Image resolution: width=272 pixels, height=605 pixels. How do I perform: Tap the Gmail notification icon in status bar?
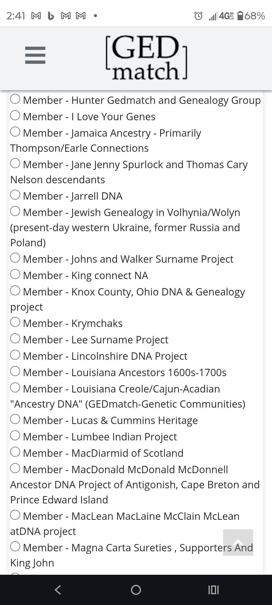tap(36, 16)
